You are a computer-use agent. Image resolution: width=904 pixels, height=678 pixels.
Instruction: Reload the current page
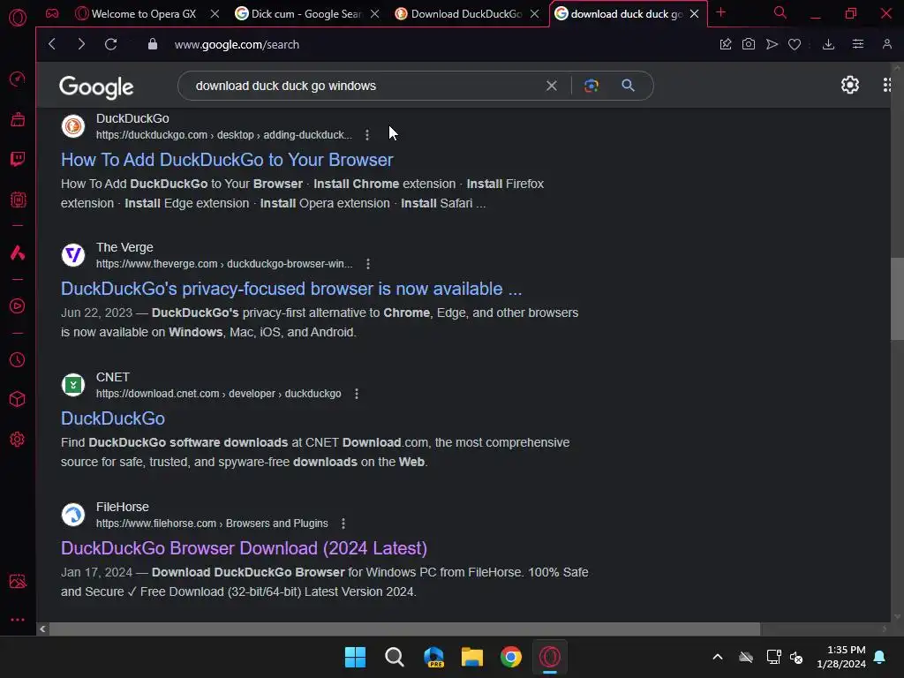110,44
